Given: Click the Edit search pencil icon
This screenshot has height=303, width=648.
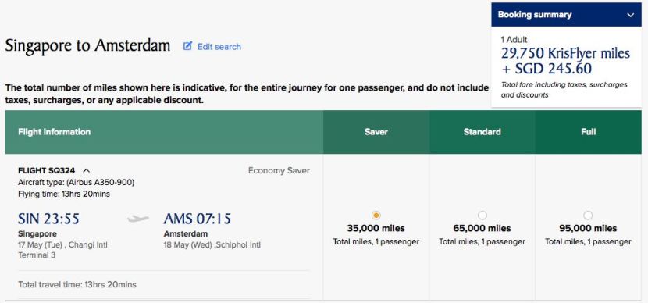Looking at the screenshot, I should pos(187,46).
